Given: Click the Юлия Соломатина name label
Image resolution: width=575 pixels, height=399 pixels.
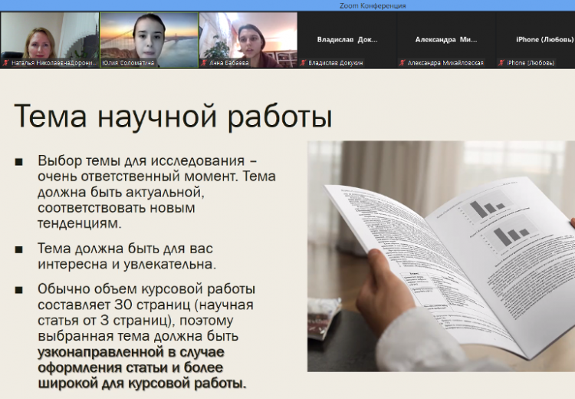Looking at the screenshot, I should 128,63.
